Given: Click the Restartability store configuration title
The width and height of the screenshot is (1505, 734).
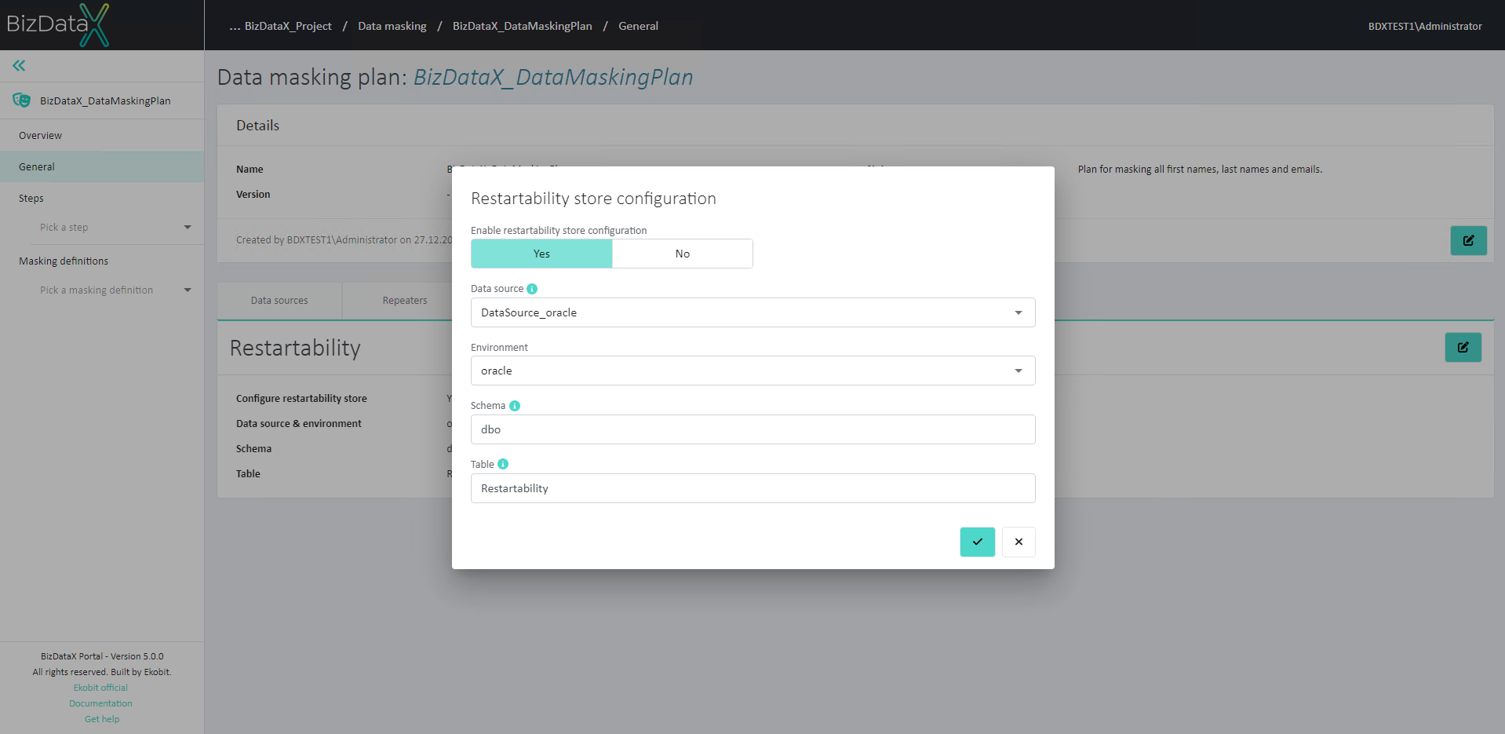Looking at the screenshot, I should point(593,199).
